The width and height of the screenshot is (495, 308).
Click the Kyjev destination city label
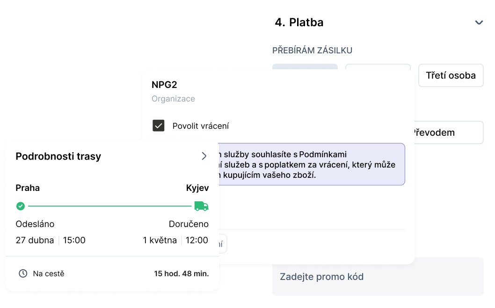[197, 188]
